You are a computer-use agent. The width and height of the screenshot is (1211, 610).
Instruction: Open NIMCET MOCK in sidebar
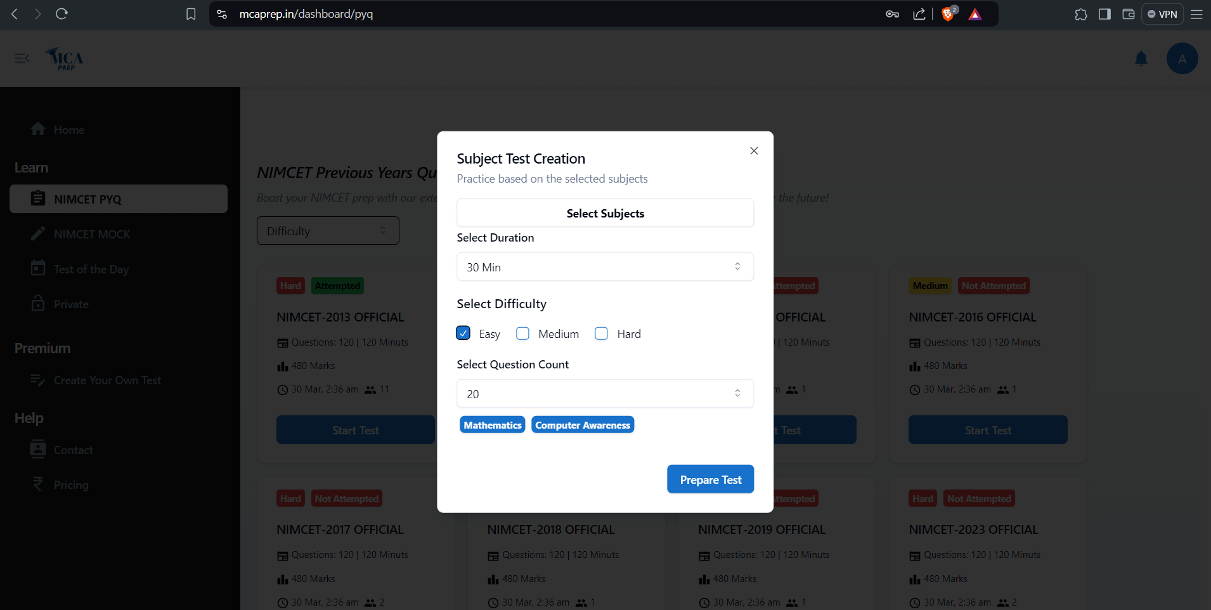coord(92,234)
